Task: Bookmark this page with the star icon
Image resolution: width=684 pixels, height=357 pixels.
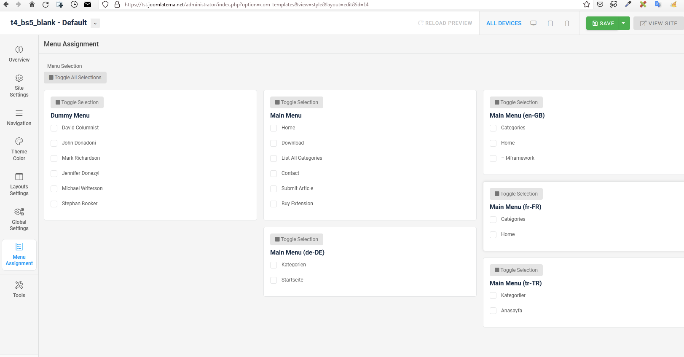Action: tap(587, 4)
